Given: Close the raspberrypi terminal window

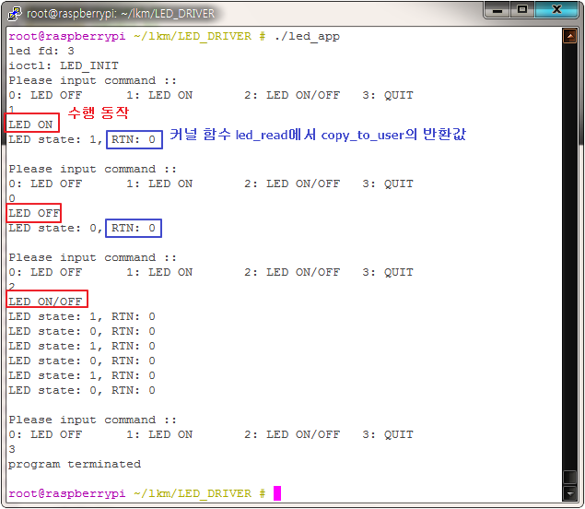Looking at the screenshot, I should coord(556,10).
